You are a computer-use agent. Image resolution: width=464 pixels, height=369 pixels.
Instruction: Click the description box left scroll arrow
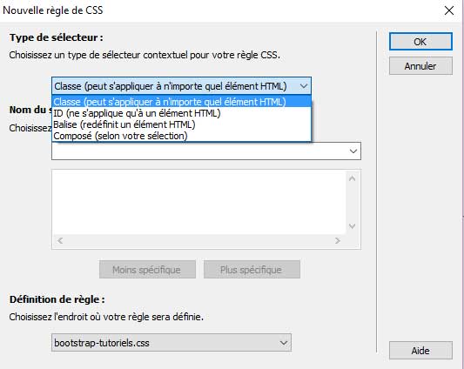[60, 240]
